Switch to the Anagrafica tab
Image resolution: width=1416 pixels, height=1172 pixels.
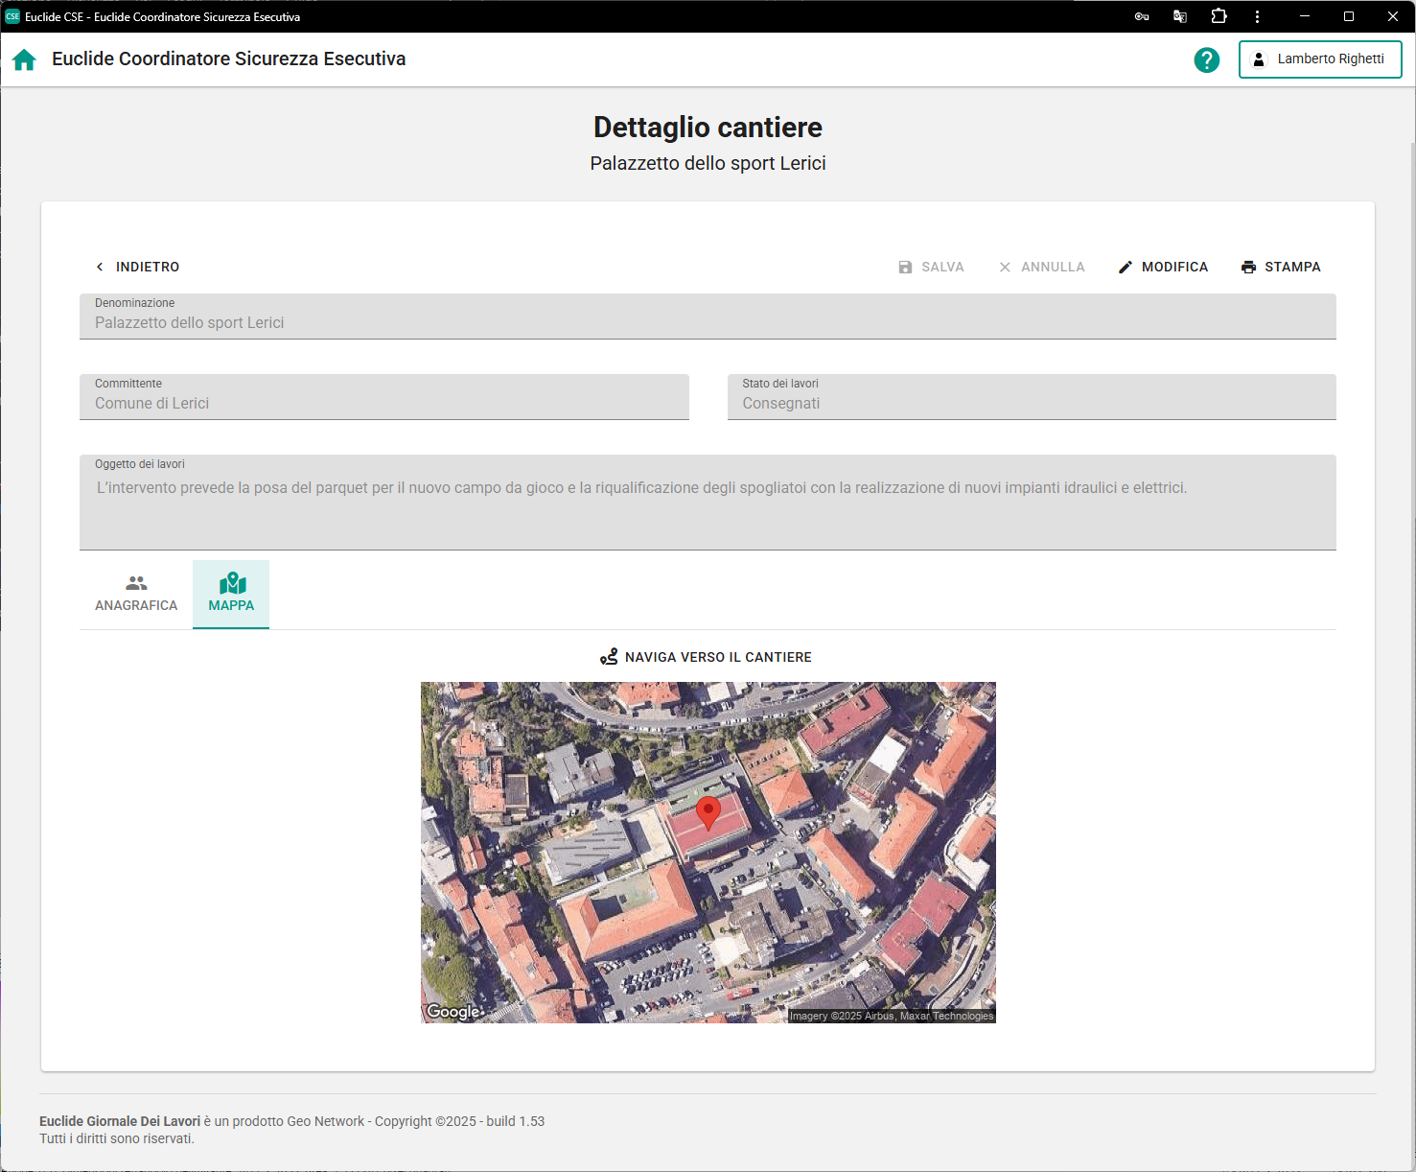136,594
